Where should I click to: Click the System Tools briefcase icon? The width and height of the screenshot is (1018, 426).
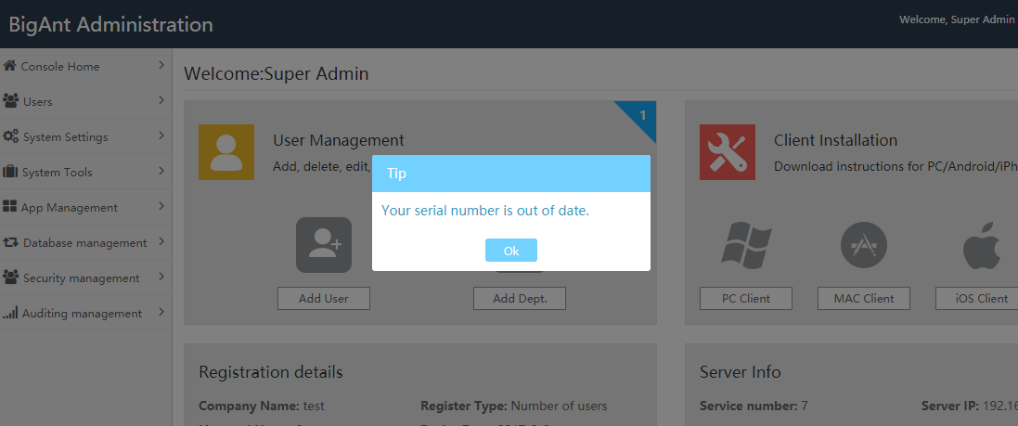click(9, 172)
